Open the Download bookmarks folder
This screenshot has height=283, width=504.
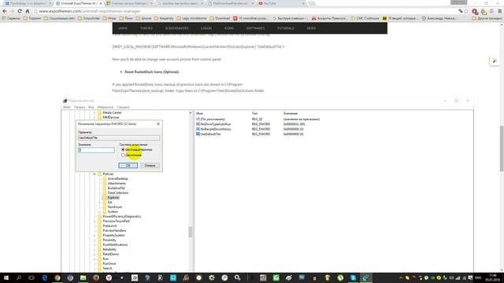coord(220,18)
